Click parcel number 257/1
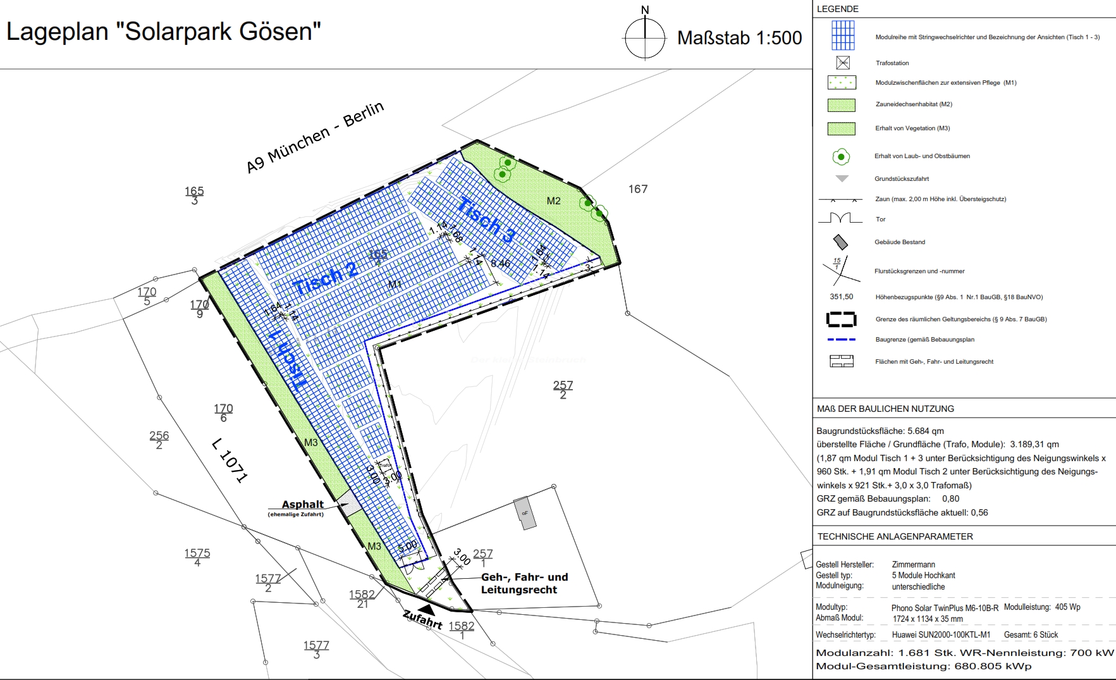Screen dimensions: 1116x680 point(483,558)
